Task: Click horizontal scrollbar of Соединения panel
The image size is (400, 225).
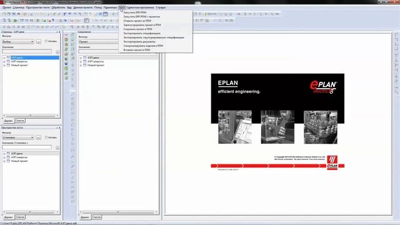Action: [x=119, y=212]
